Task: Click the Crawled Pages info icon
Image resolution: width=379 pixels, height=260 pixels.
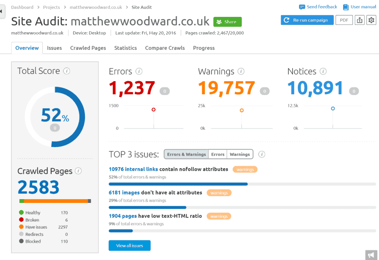Action: 78,171
